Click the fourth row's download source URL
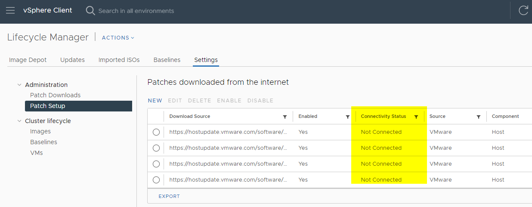The height and width of the screenshot is (207, 532). 228,180
